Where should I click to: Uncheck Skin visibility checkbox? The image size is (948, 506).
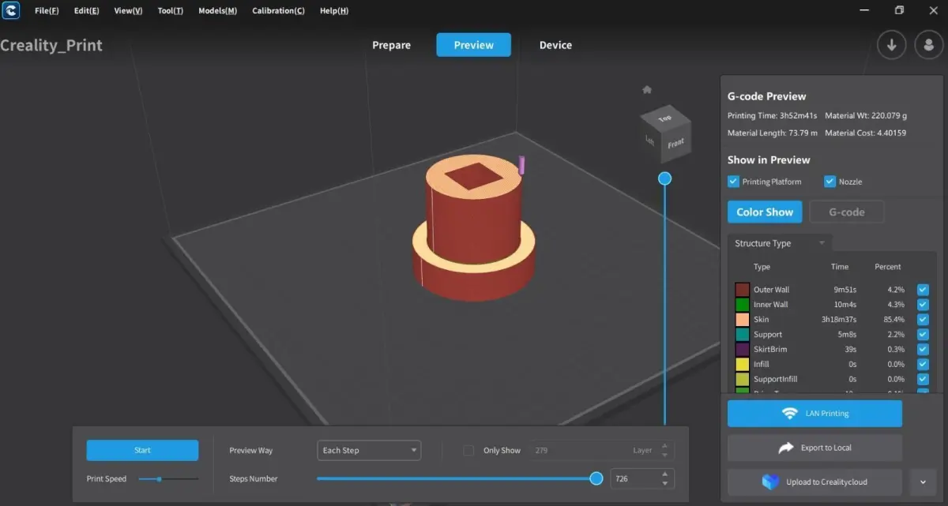click(923, 320)
